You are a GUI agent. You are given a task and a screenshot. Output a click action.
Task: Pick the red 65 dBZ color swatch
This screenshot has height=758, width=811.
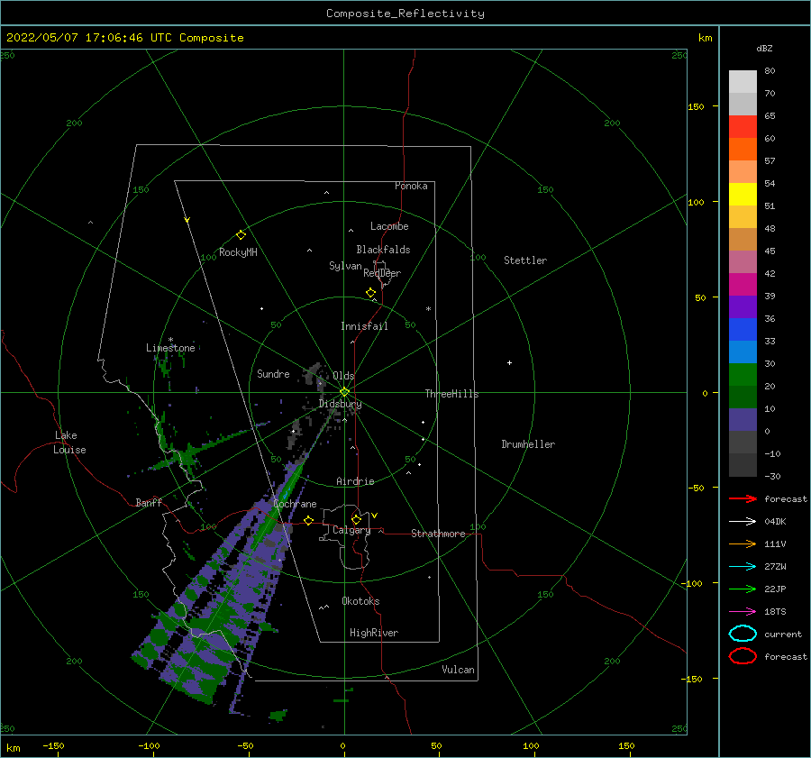click(x=743, y=126)
